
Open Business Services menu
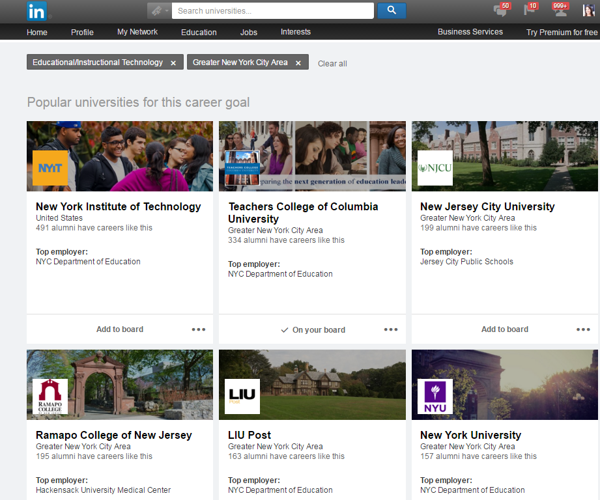(x=470, y=32)
